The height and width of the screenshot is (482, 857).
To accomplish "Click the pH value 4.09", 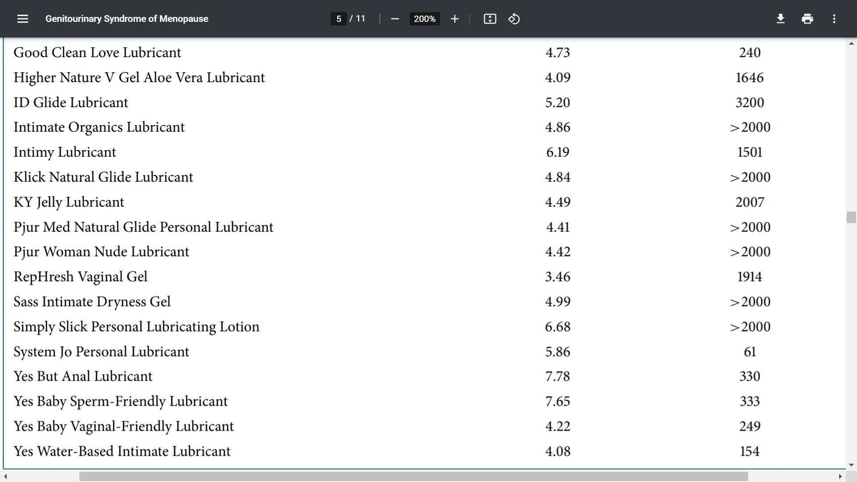I will point(558,78).
